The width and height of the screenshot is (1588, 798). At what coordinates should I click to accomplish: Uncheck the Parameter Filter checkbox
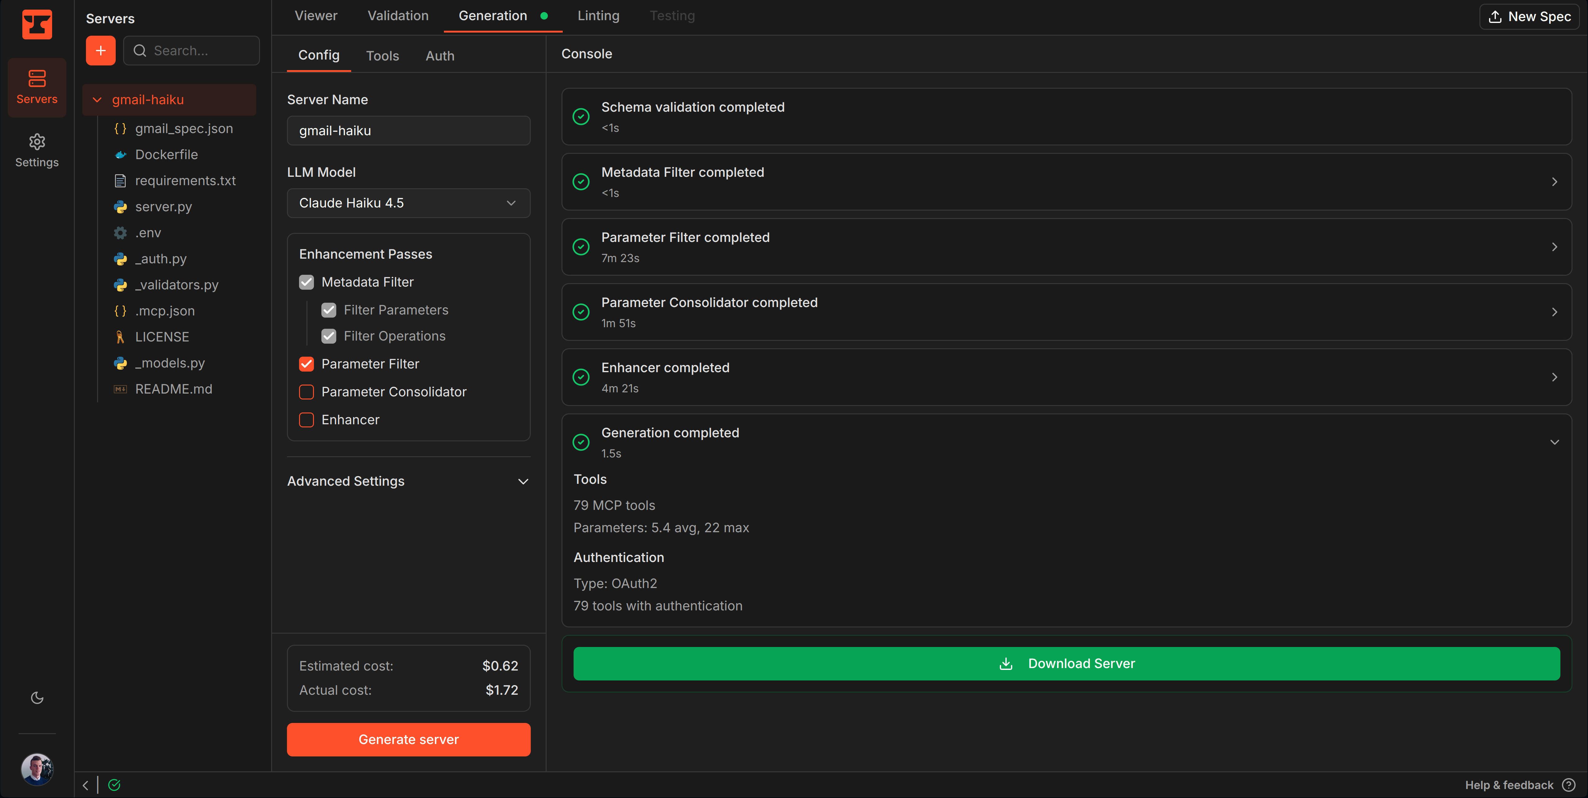(x=306, y=364)
